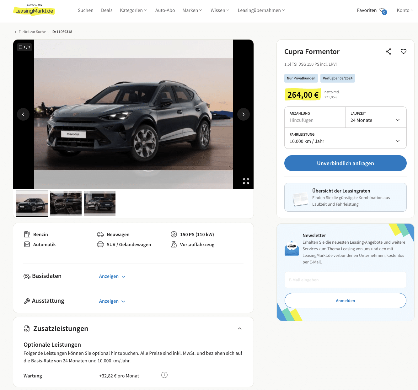Select the first exterior car thumbnail

pyautogui.click(x=32, y=203)
